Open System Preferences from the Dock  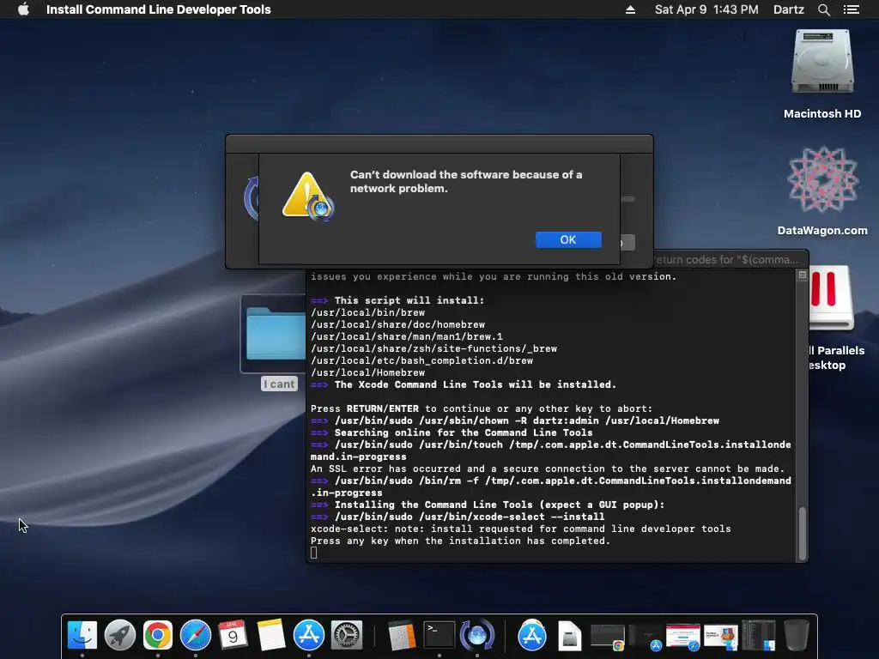(x=347, y=636)
